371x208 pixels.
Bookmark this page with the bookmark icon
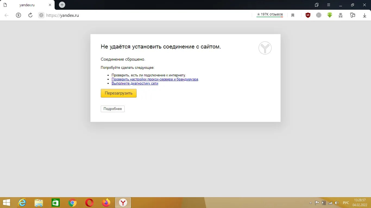pyautogui.click(x=293, y=15)
